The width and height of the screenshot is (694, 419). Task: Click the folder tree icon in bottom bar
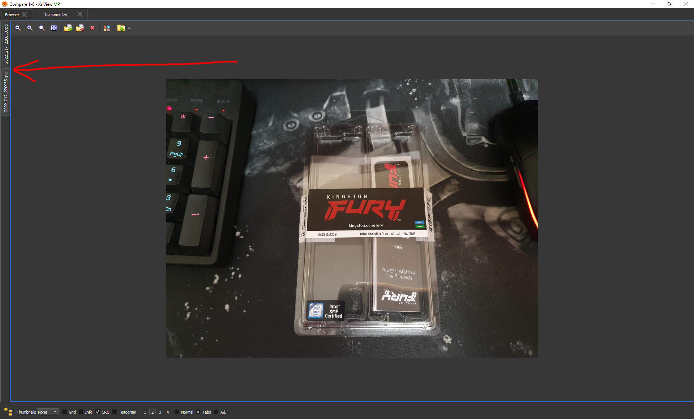8,412
